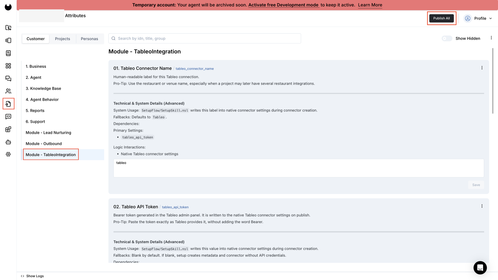Open the page options three-dot menu
498x280 pixels.
coord(491,38)
